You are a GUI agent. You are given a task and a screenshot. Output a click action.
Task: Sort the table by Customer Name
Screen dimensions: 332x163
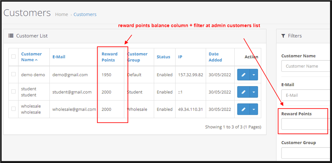point(31,57)
